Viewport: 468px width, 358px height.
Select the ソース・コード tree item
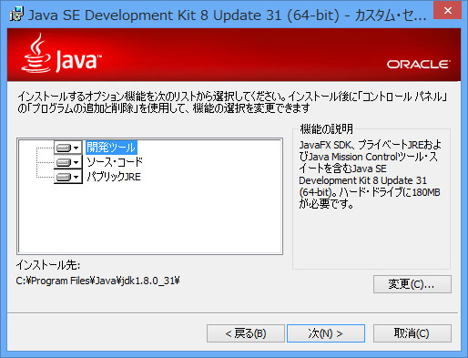115,162
